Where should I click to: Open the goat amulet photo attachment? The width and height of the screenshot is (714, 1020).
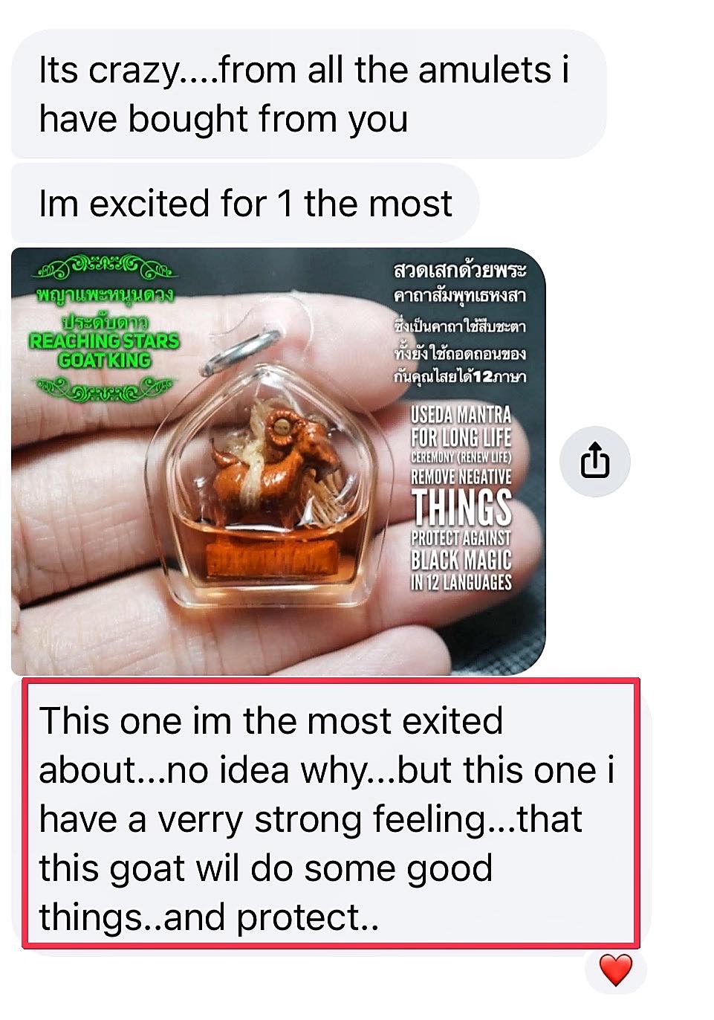279,461
